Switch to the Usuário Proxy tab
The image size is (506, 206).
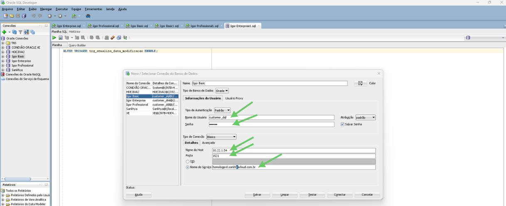click(234, 98)
